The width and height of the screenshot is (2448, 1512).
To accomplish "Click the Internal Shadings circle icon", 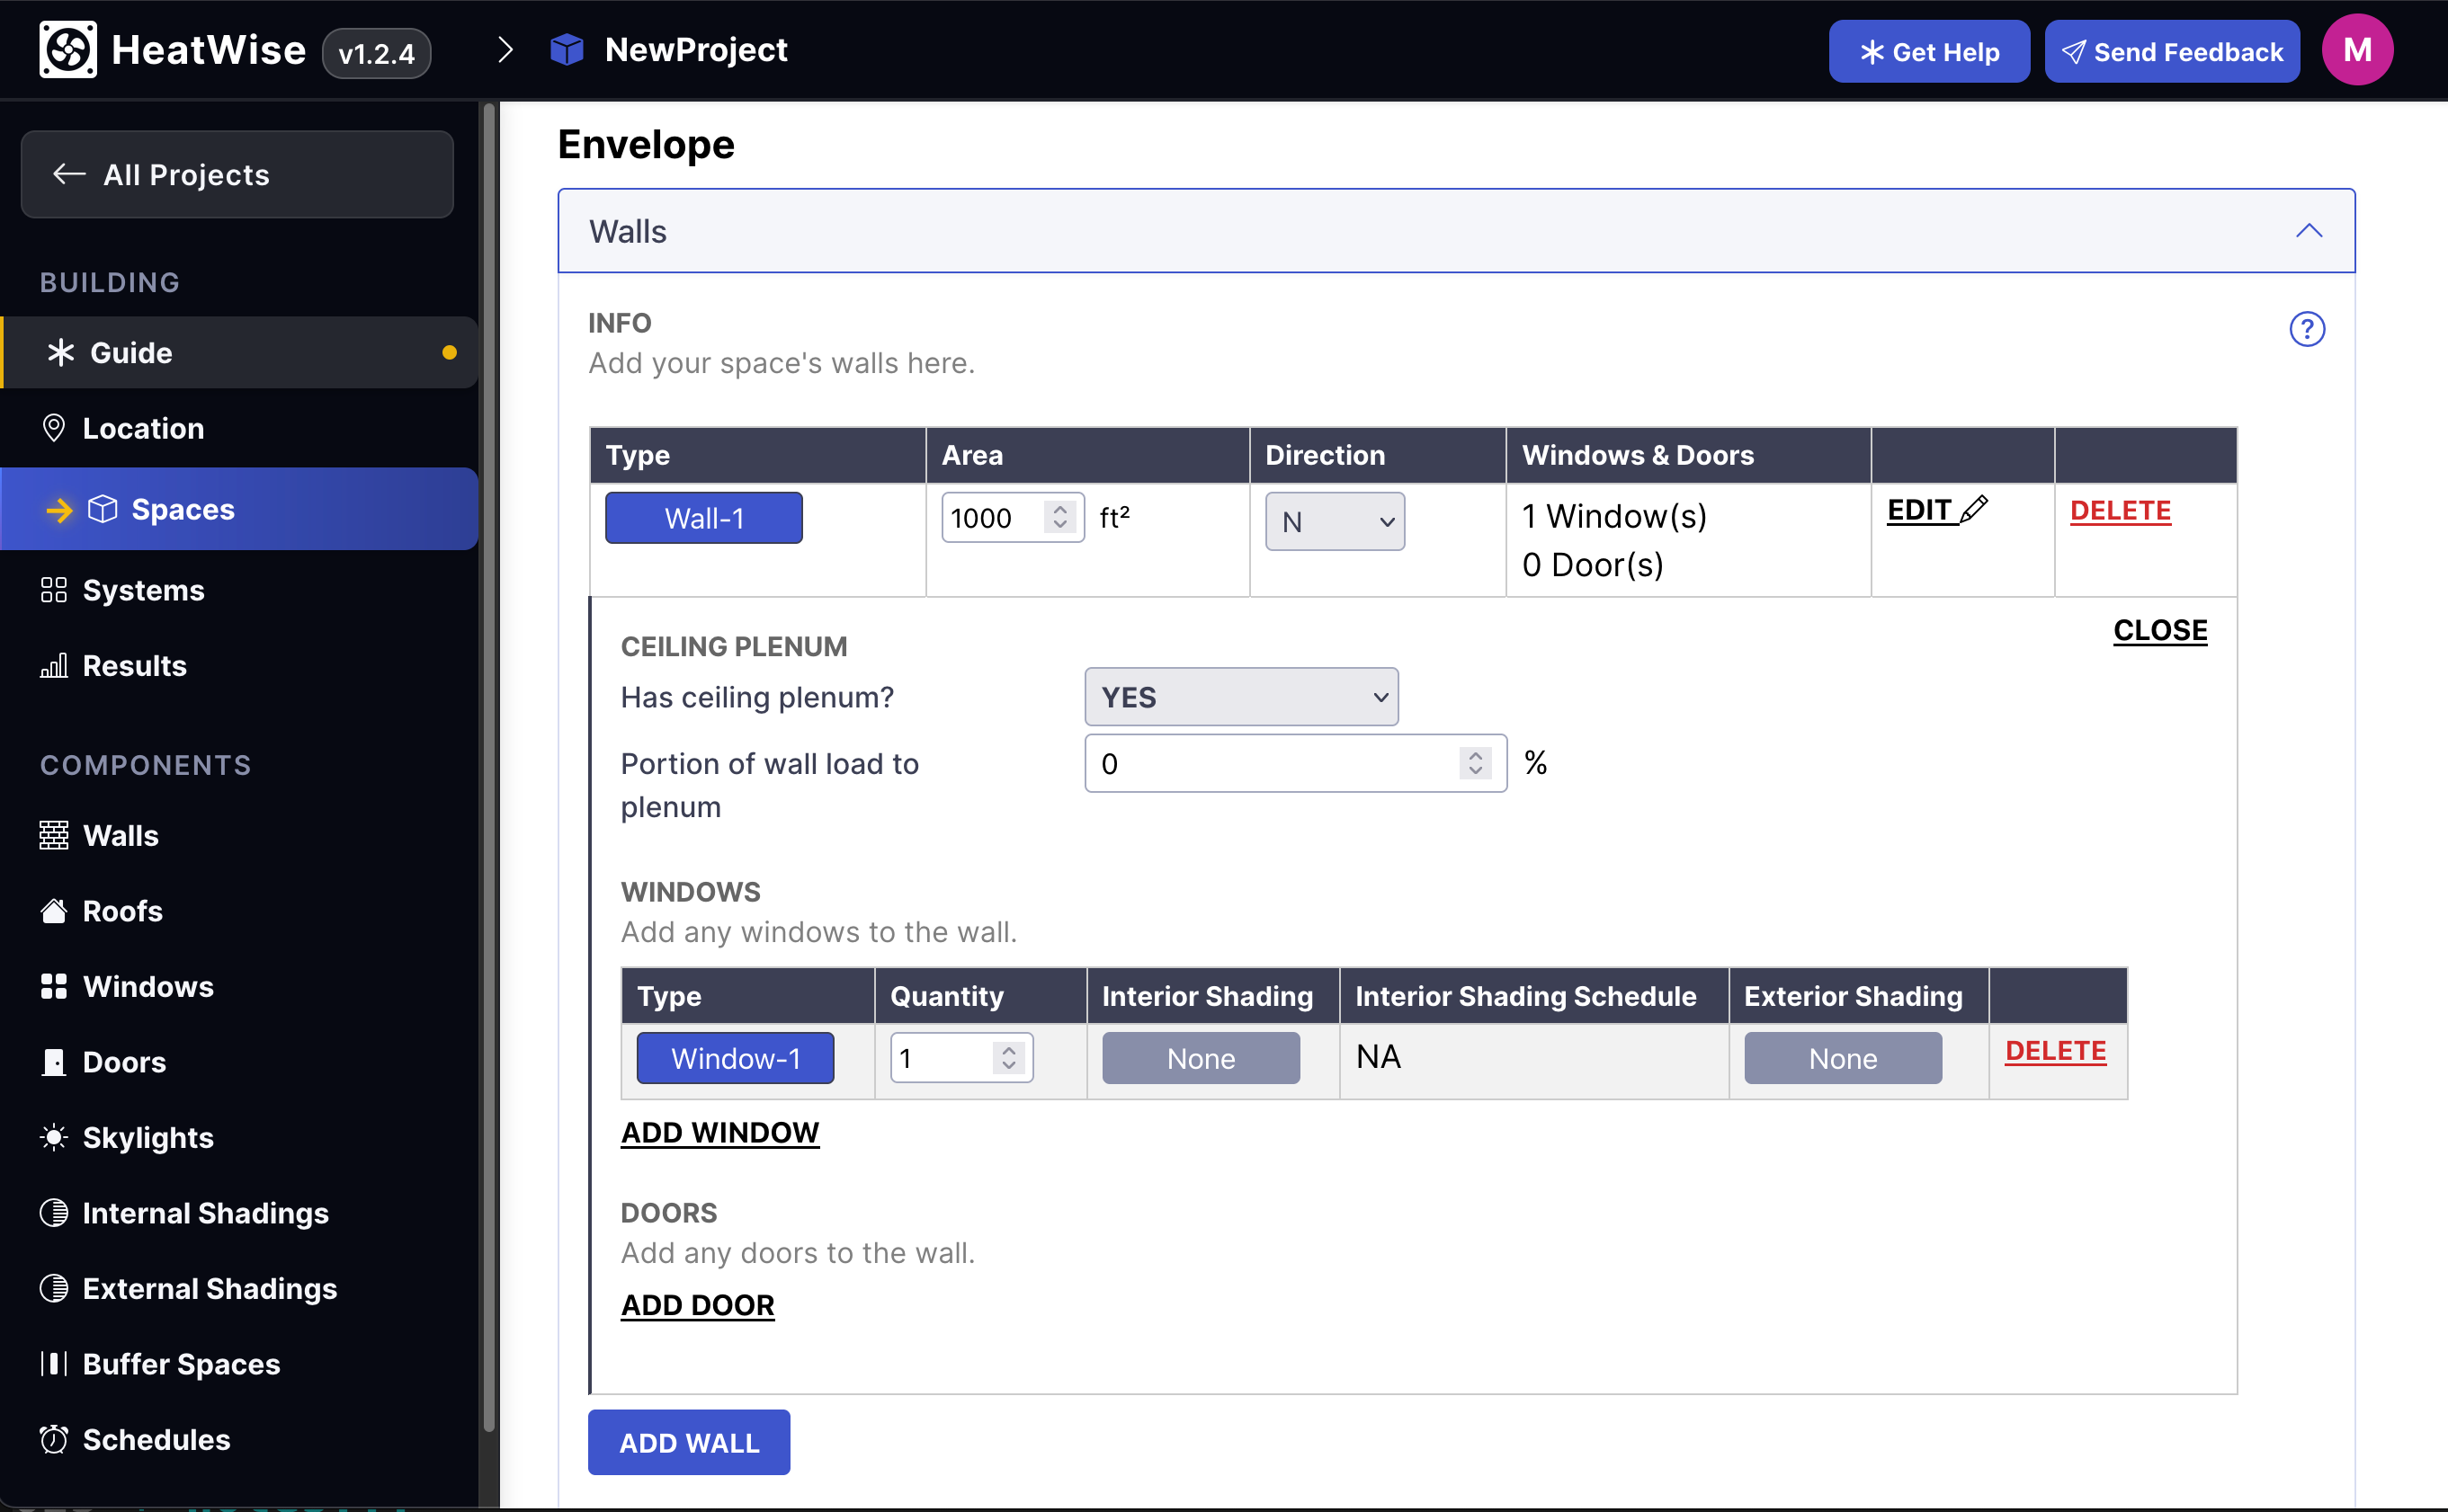I will [54, 1213].
